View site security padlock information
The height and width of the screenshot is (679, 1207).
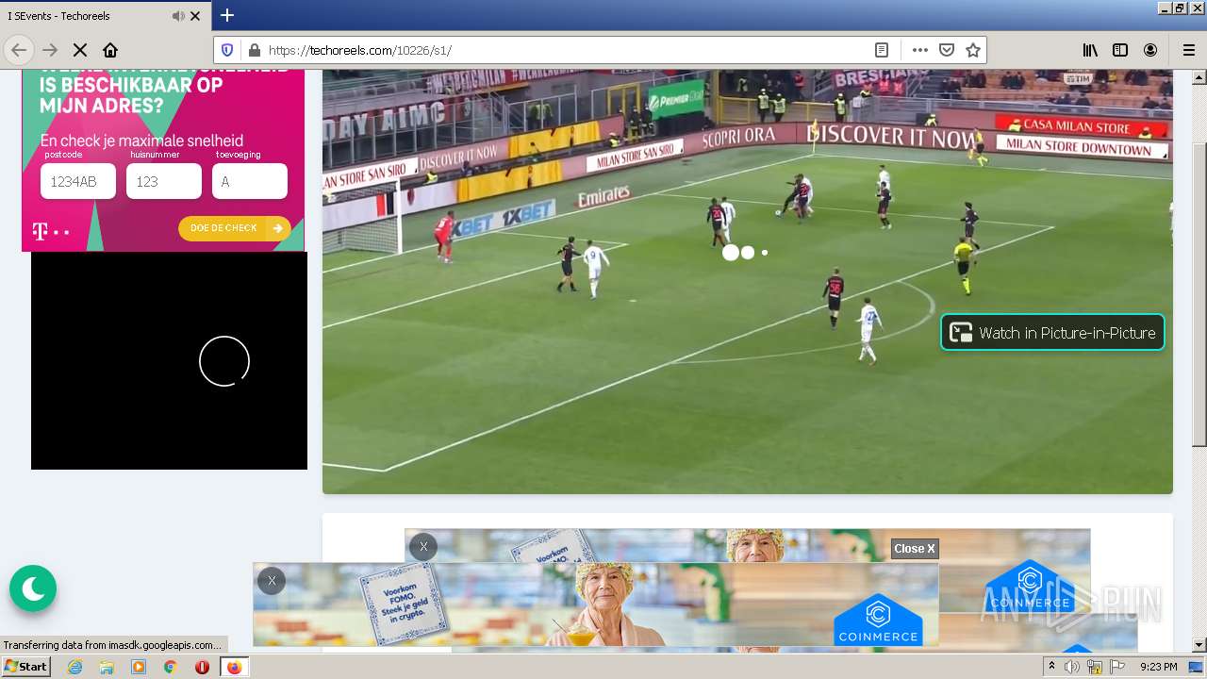[x=253, y=50]
